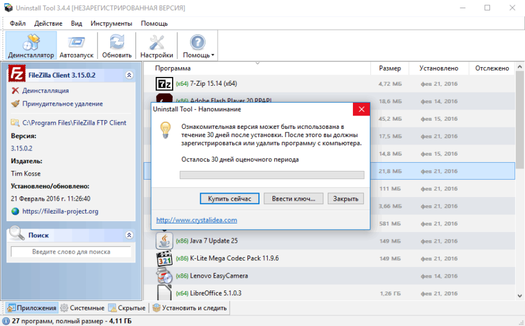Open the Деинсталлятор toolbar section
Image resolution: width=525 pixels, height=326 pixels.
click(31, 46)
